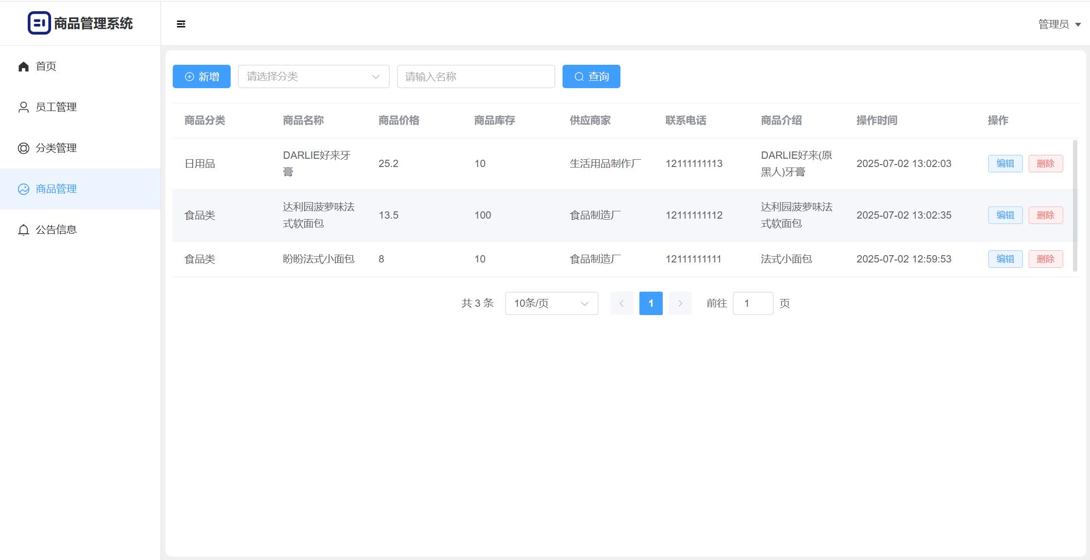
Task: Expand the 10条/页 page size selector
Action: pyautogui.click(x=551, y=303)
